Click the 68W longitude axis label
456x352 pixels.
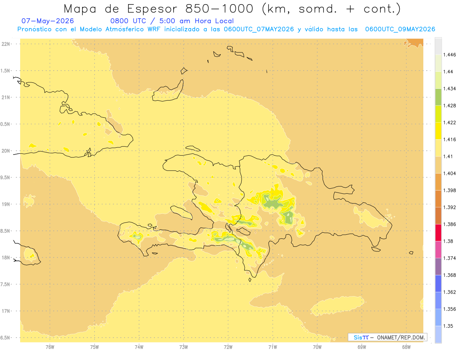coord(406,347)
